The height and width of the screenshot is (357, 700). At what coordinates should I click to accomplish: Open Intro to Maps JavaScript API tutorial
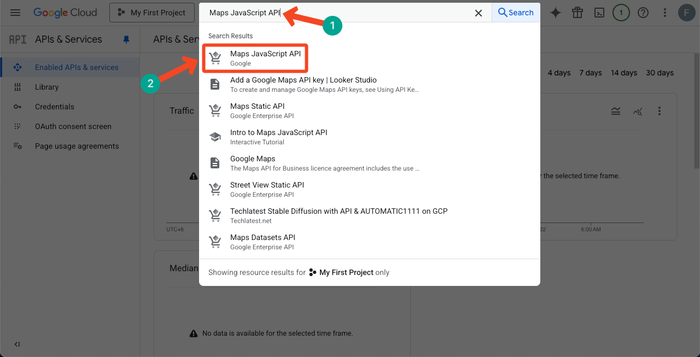point(370,137)
